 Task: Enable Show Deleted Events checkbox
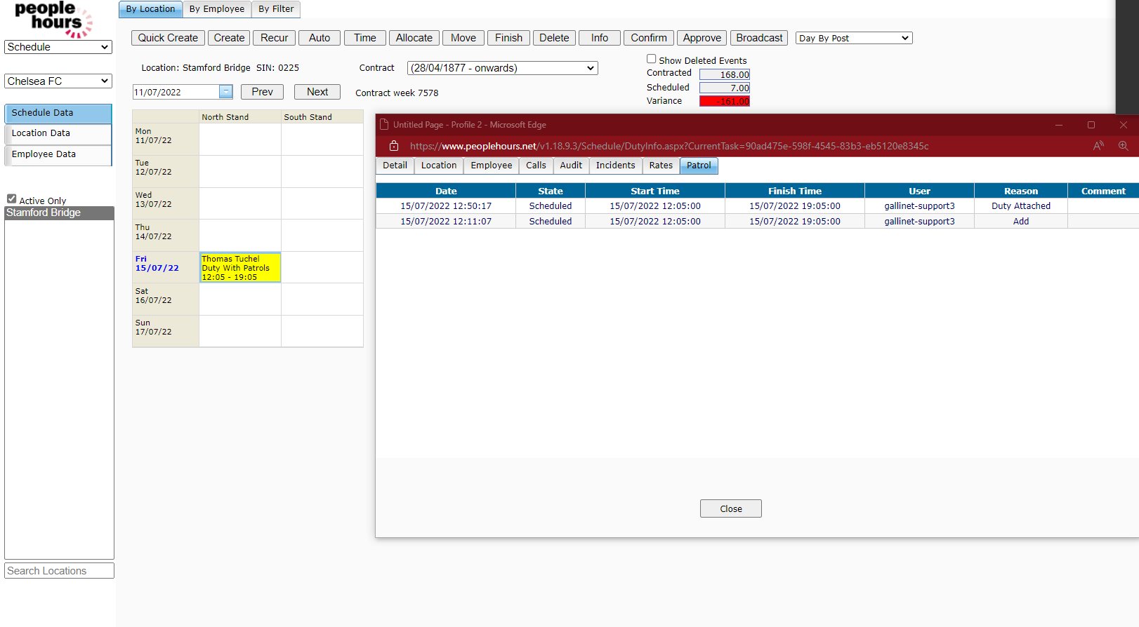[x=652, y=60]
